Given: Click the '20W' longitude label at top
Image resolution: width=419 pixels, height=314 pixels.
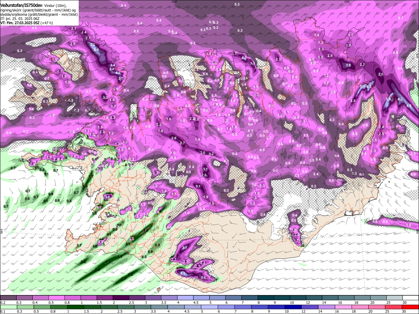Looking at the screenshot, I should point(174,2).
